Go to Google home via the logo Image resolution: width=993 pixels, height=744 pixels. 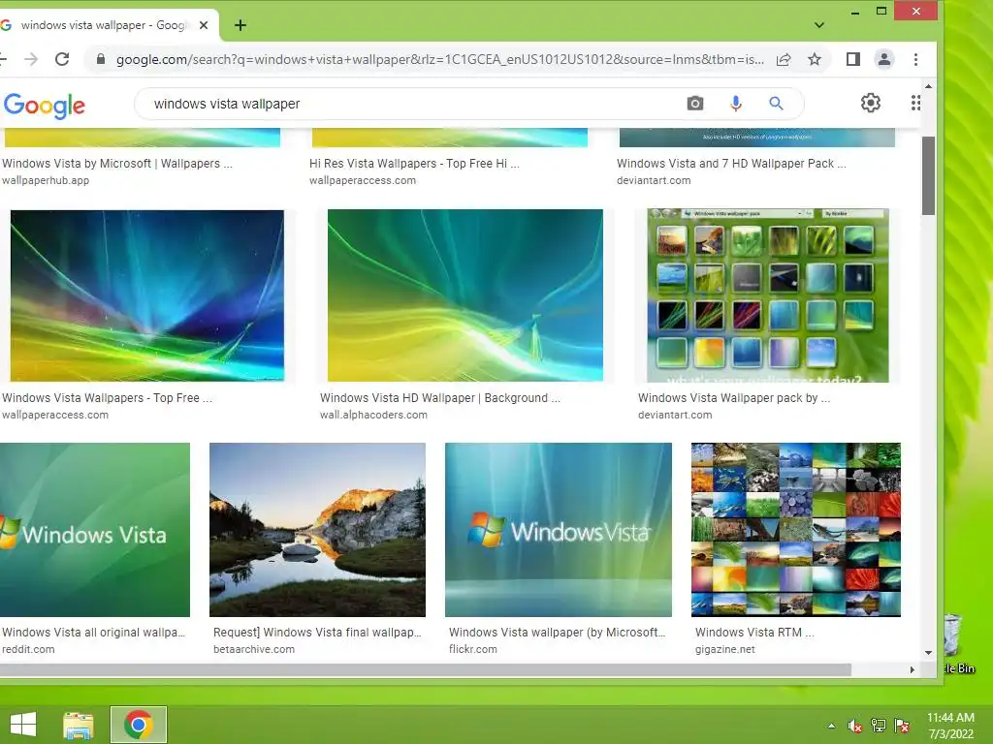[x=45, y=105]
